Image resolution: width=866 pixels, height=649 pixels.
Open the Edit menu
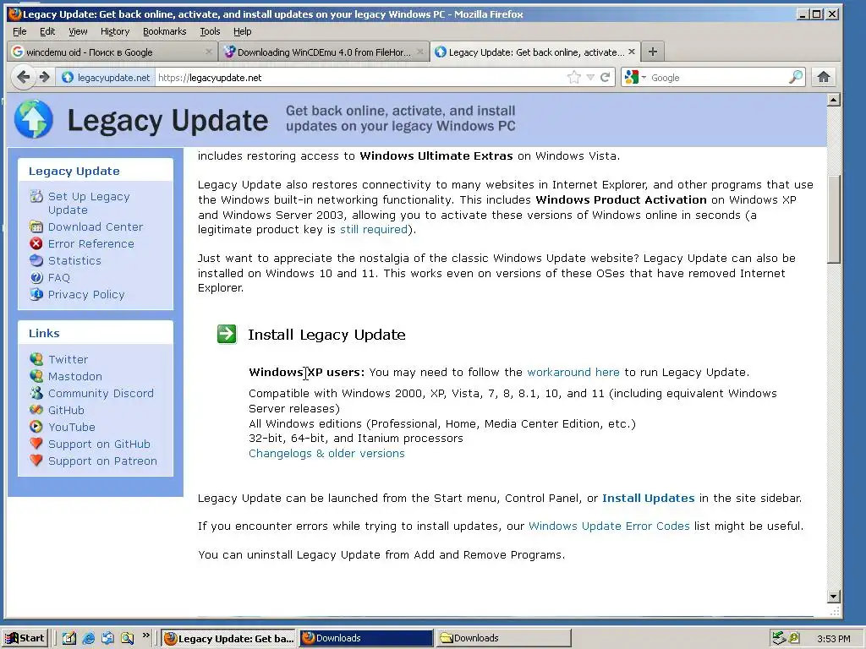point(47,31)
